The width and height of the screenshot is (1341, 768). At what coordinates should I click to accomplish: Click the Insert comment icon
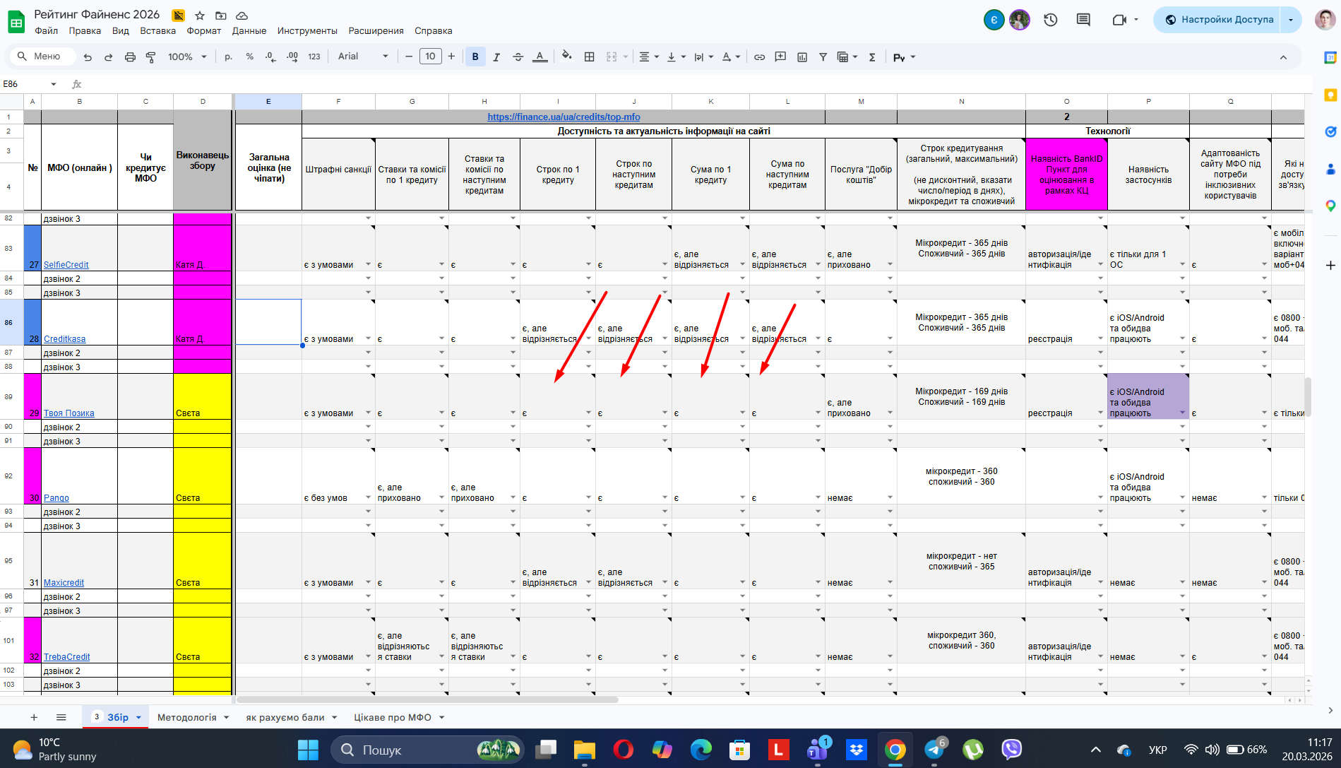tap(780, 57)
